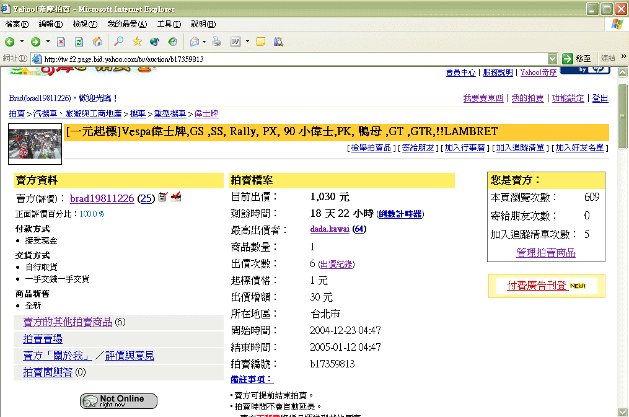Image resolution: width=629 pixels, height=417 pixels.
Task: Open the 工具(T) menu
Action: point(169,24)
